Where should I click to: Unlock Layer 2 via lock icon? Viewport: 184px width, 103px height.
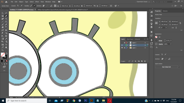124,43
